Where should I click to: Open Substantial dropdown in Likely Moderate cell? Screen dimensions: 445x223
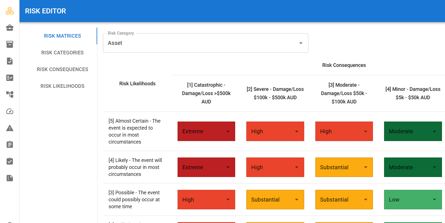tap(344, 167)
